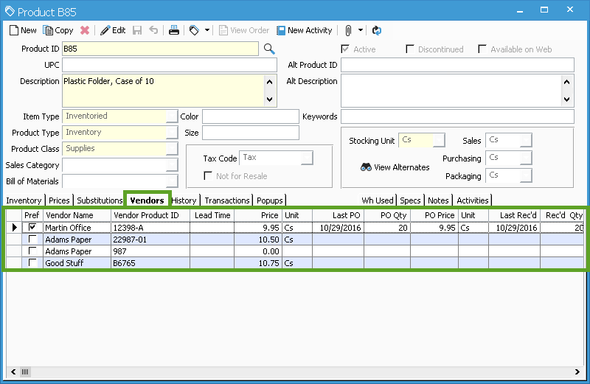
Task: Open the Activities tab
Action: [473, 200]
